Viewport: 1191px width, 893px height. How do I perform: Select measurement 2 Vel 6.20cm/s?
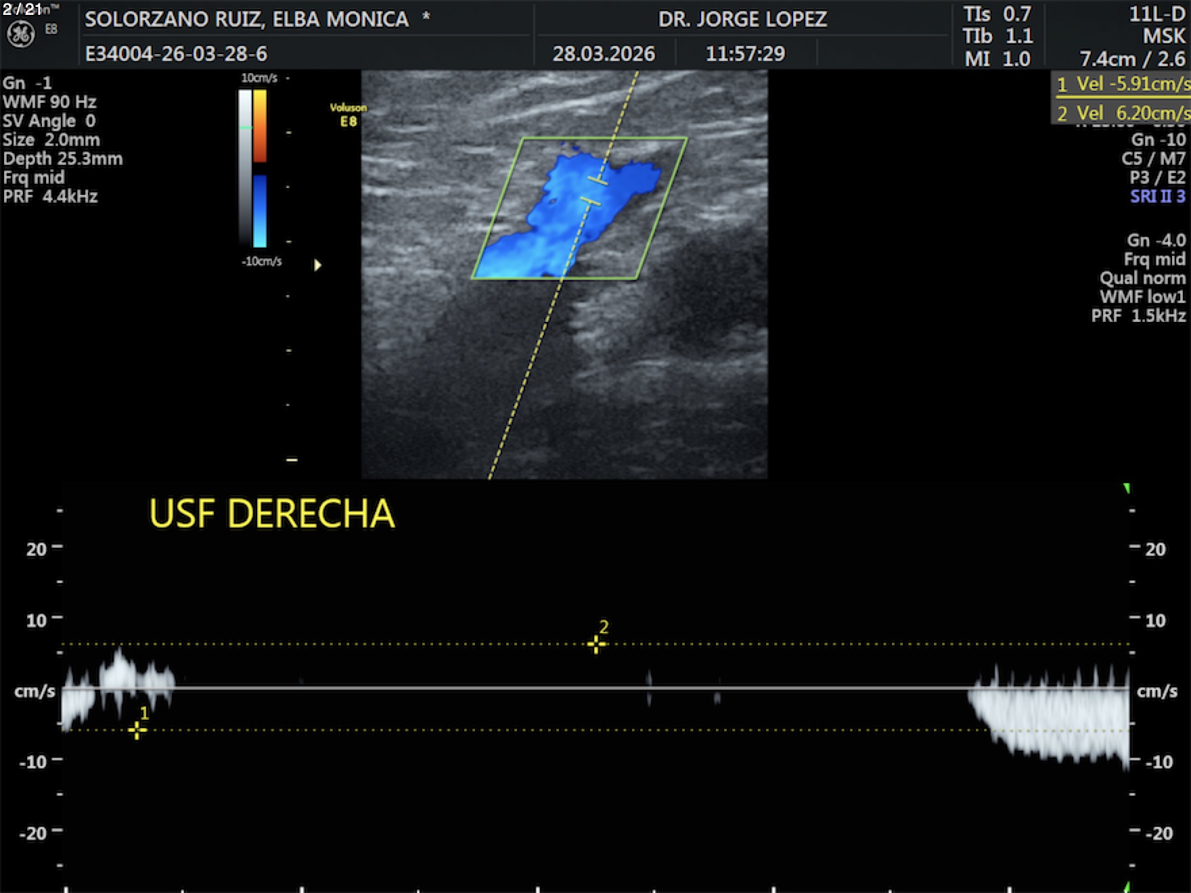pos(1122,113)
